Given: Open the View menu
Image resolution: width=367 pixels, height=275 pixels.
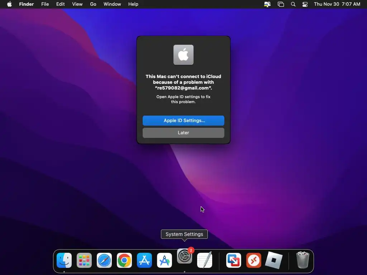Looking at the screenshot, I should click(x=77, y=4).
